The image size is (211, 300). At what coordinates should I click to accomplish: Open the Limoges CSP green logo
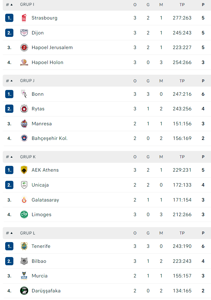(24, 214)
